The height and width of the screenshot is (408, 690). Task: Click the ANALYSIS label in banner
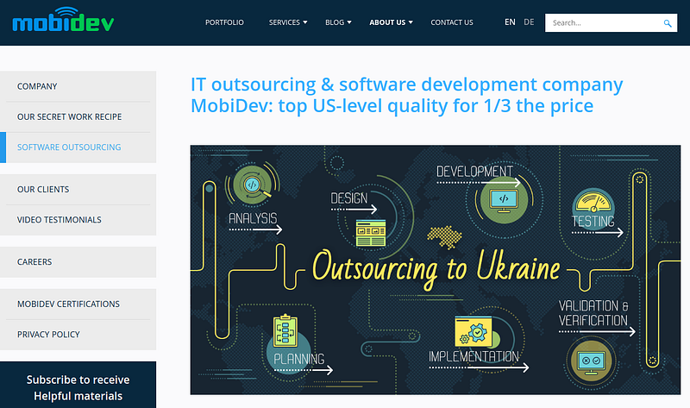(x=253, y=218)
